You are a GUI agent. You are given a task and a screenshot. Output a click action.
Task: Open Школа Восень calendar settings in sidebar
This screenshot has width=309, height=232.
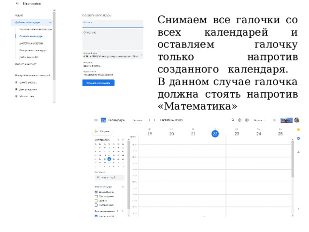click(28, 82)
